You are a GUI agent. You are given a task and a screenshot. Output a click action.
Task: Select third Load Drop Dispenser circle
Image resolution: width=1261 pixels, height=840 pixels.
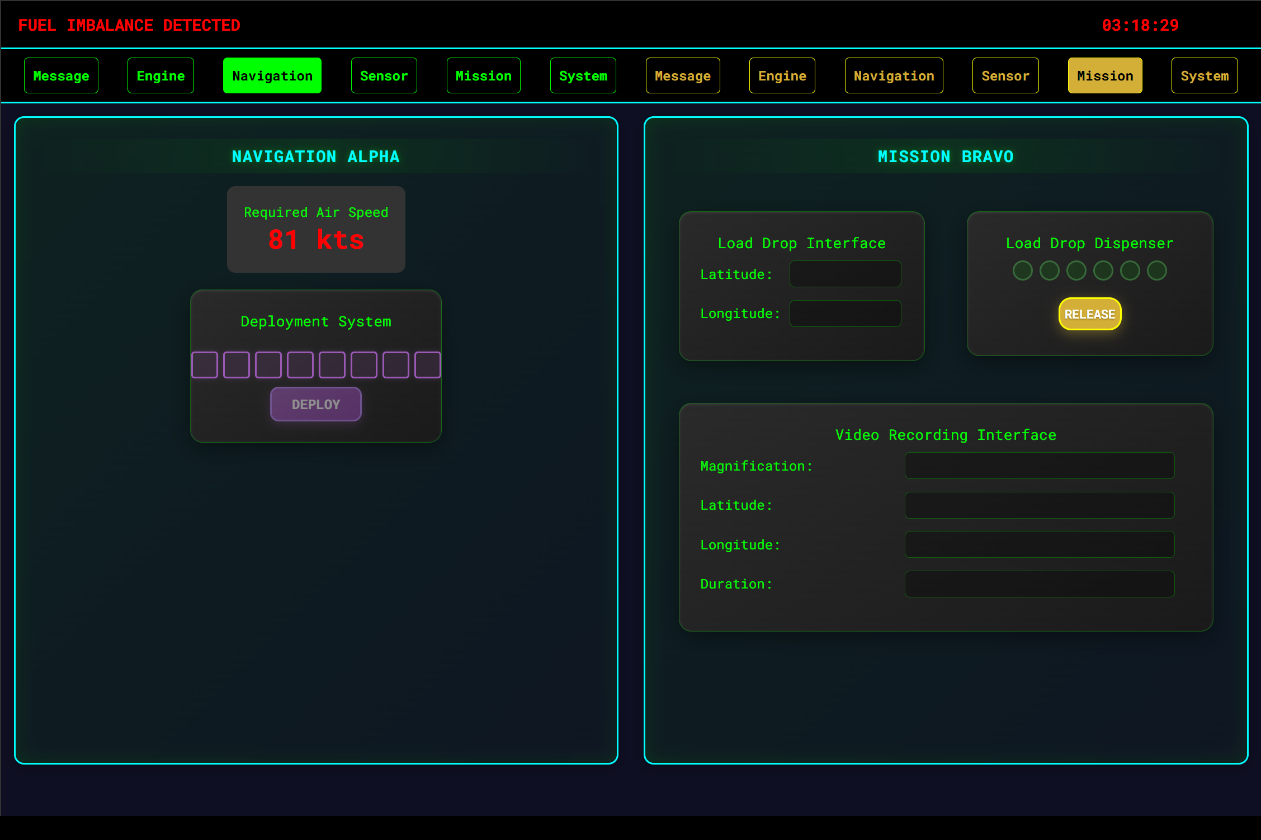click(x=1076, y=271)
